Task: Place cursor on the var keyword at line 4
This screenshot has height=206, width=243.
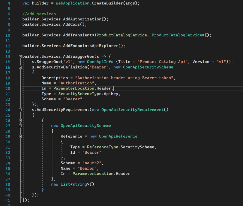Action: [27, 3]
